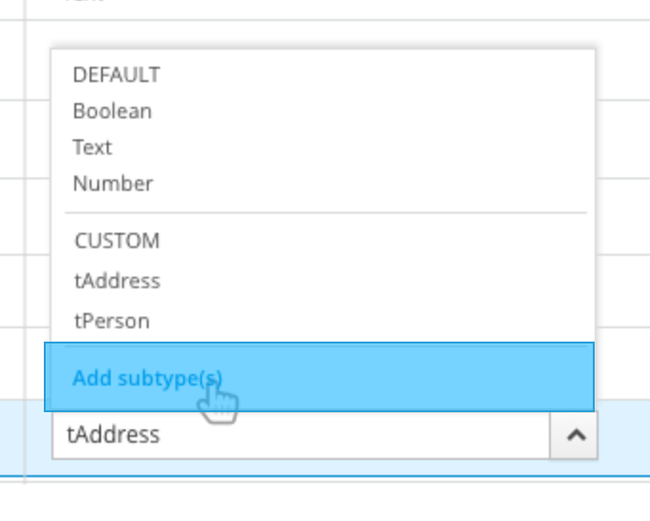Image resolution: width=650 pixels, height=521 pixels.
Task: Select the Text data type option
Action: pos(92,147)
